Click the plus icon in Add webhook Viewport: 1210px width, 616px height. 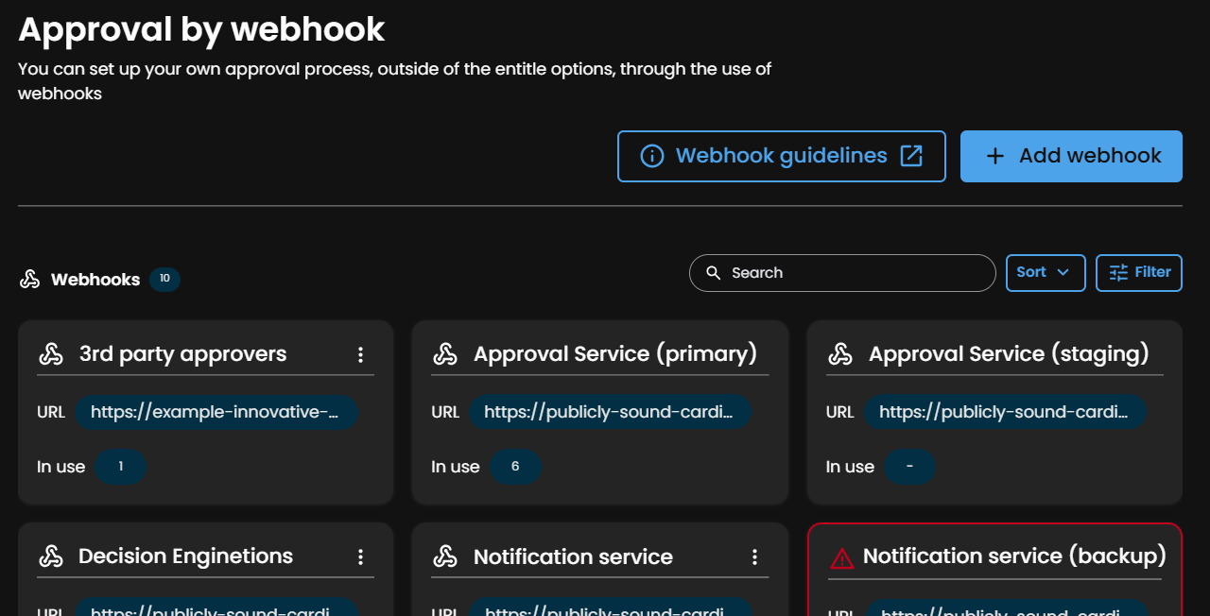[x=994, y=156]
